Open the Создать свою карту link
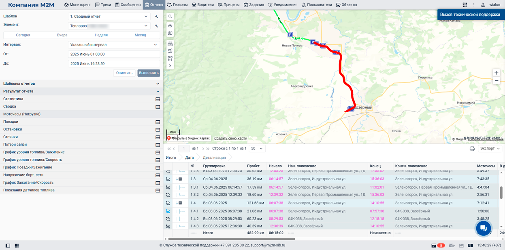The image size is (505, 250). tap(230, 139)
